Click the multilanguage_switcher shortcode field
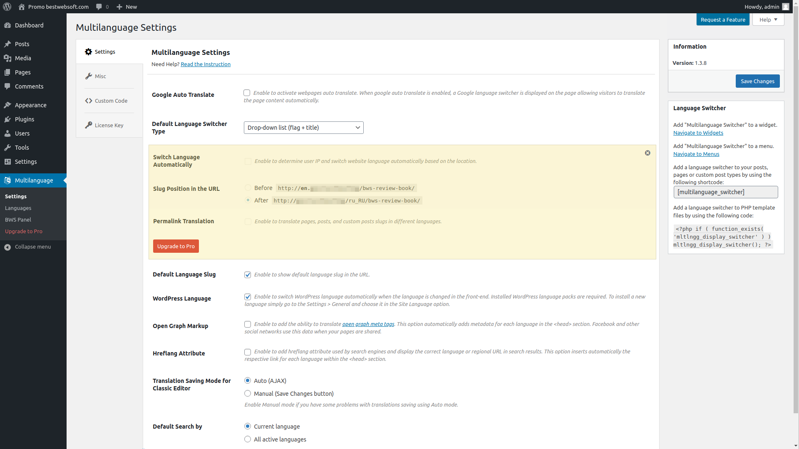The width and height of the screenshot is (799, 449). (x=725, y=192)
